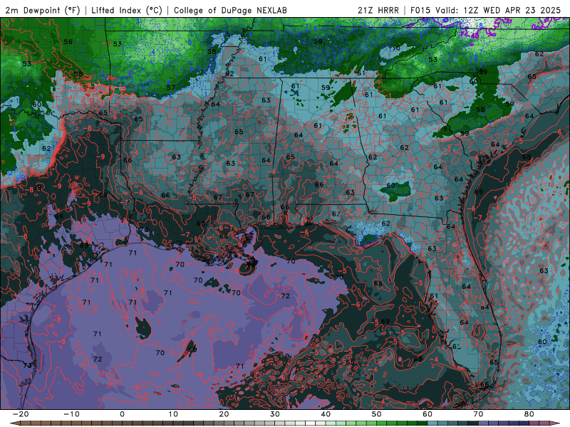Click the "20" label on the color scale

(224, 414)
